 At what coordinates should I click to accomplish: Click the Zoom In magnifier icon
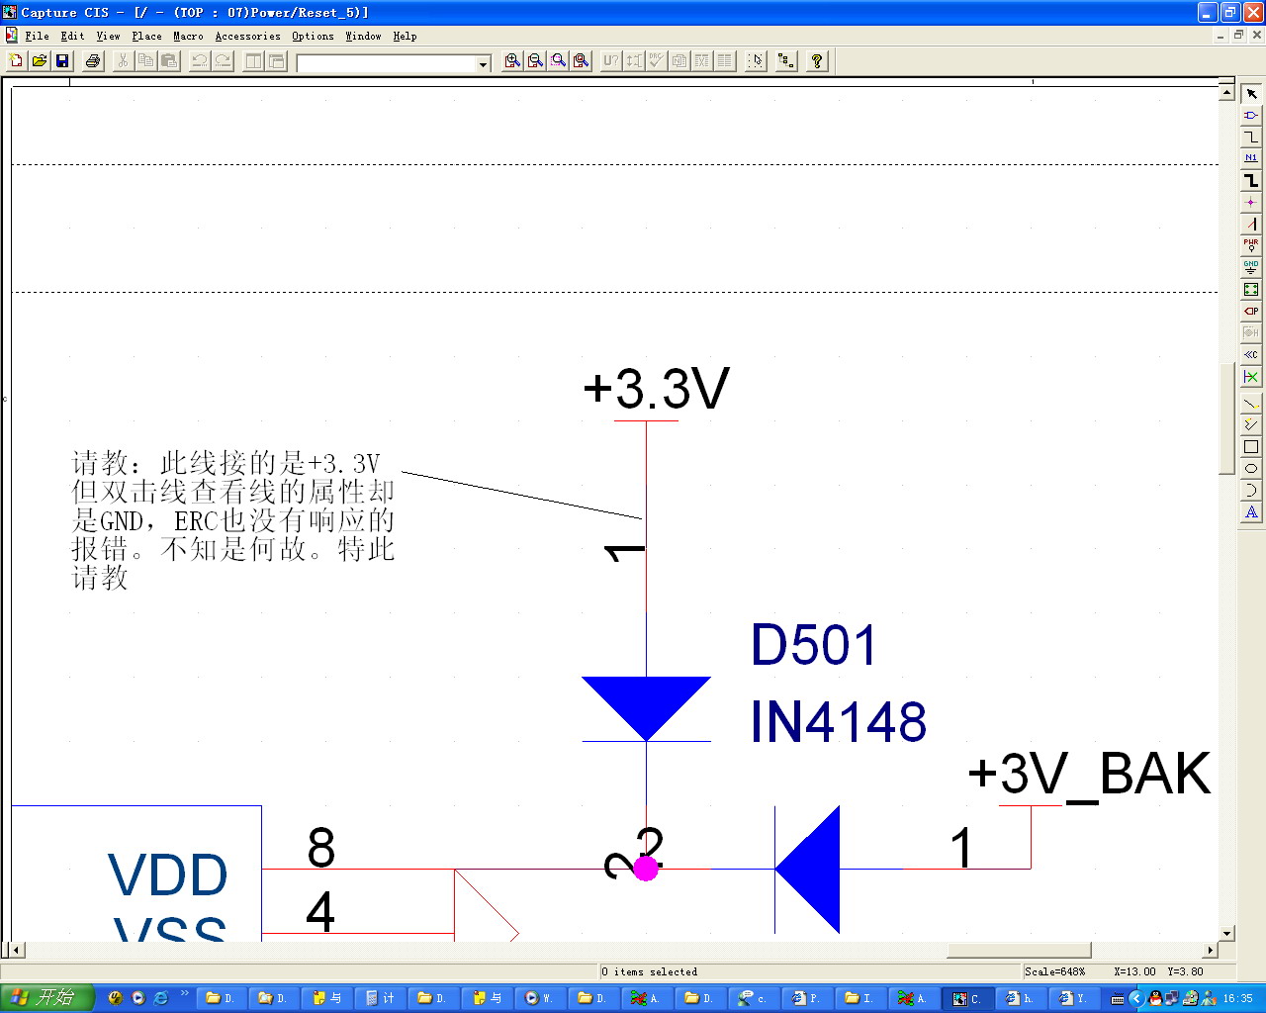512,61
